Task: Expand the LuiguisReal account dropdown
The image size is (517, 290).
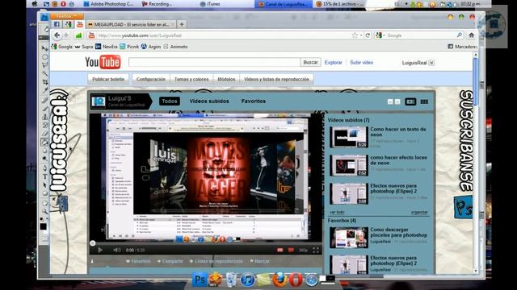Action: pos(431,63)
